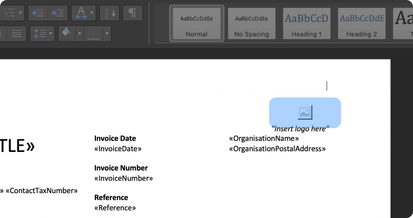The image size is (413, 218).
Task: Click the "Insert logo here" caption
Action: 300,129
